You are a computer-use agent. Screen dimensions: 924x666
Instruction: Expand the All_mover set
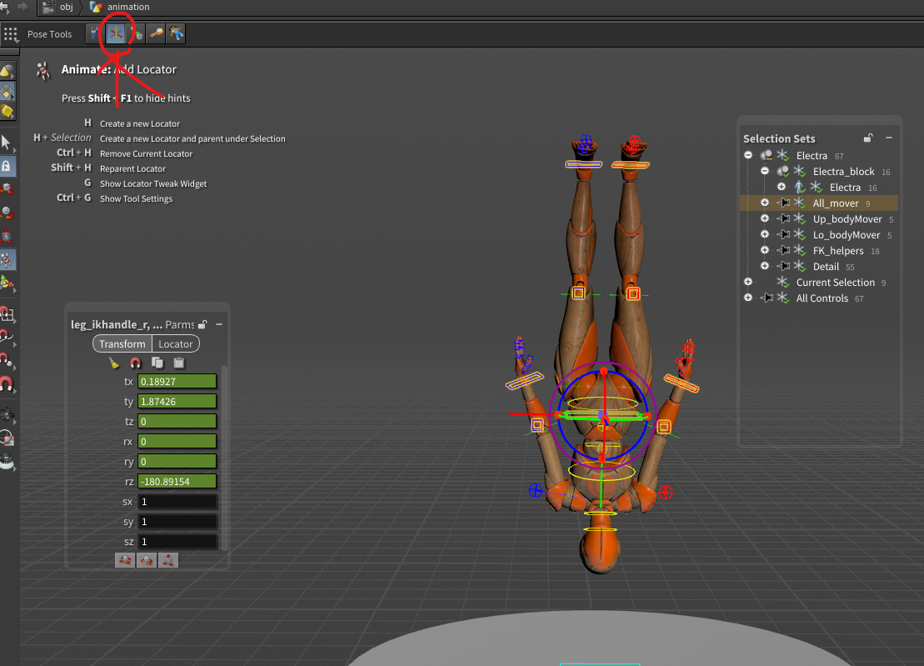[x=765, y=203]
